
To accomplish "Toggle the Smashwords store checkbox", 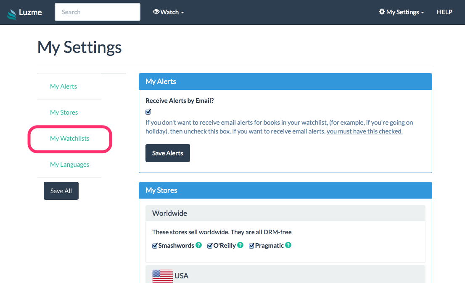I will point(155,246).
